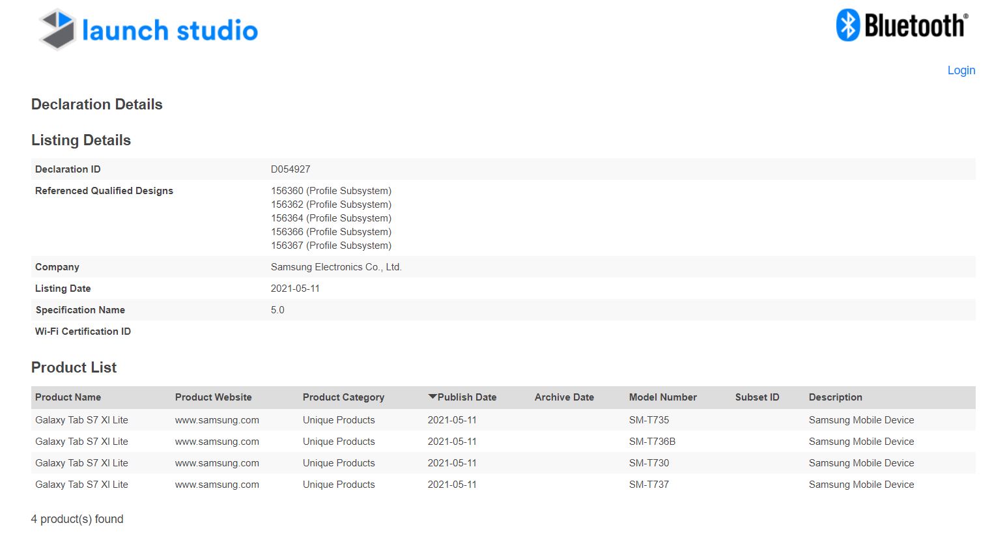Click Galaxy Tab S7 XI Lite in SM-T730 row
This screenshot has height=551, width=992.
pos(81,463)
